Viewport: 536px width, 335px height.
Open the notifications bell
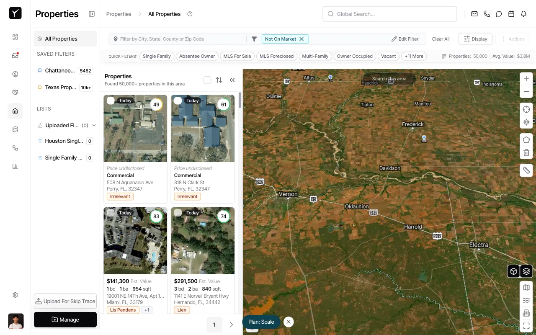(523, 14)
